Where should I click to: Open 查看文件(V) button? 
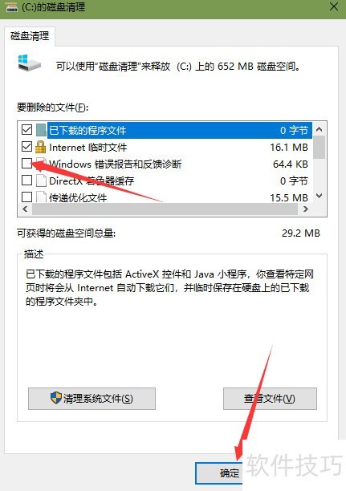(270, 398)
